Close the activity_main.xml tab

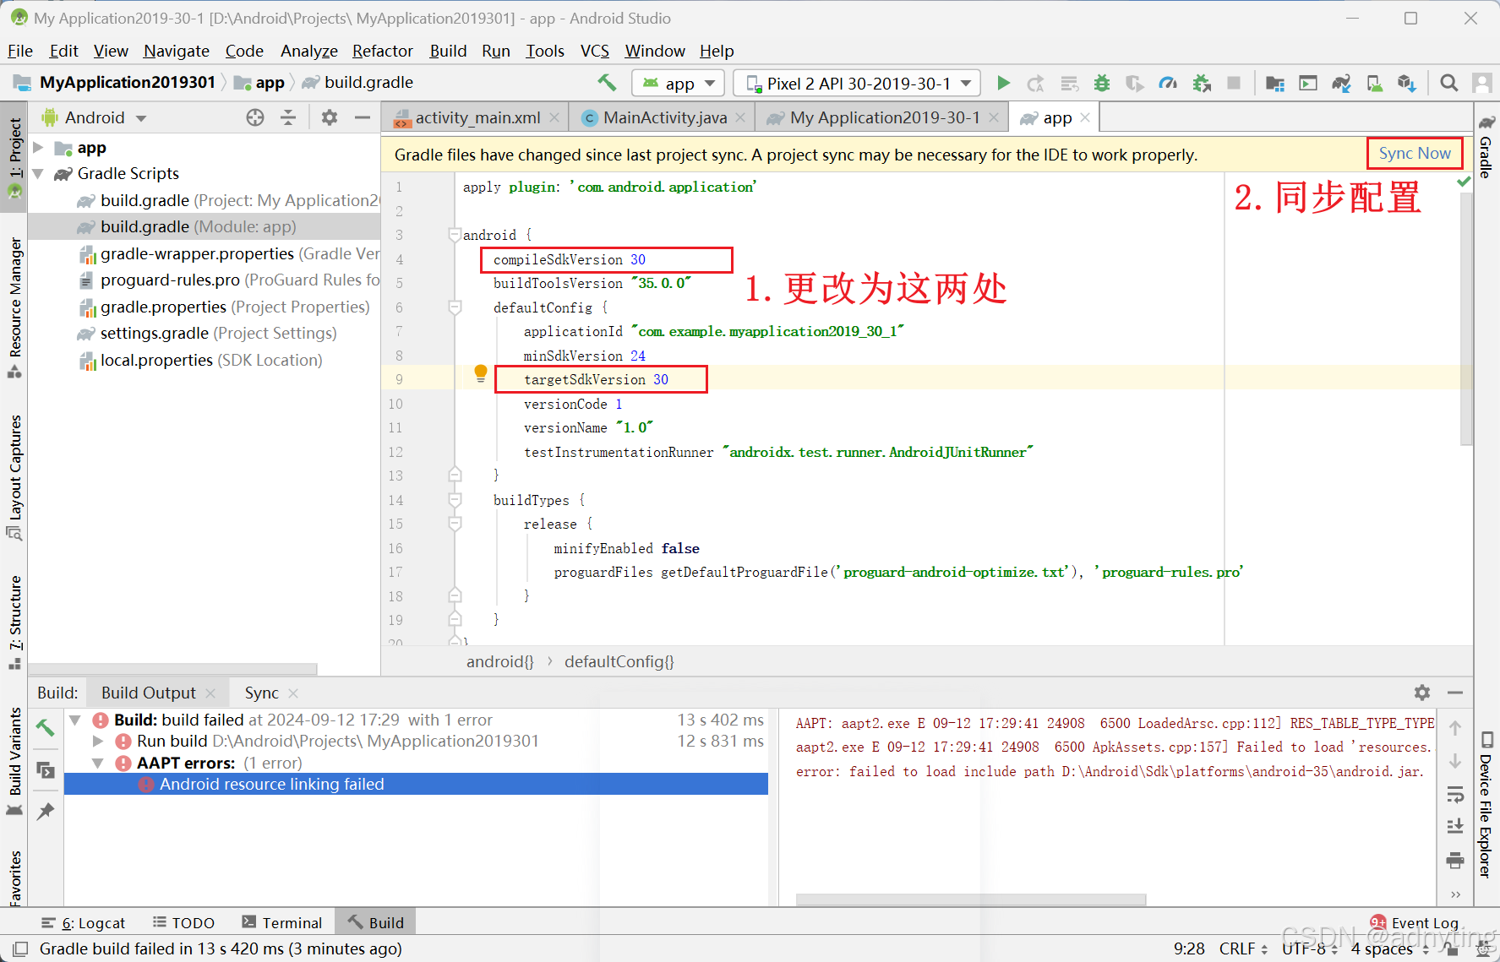(x=554, y=117)
